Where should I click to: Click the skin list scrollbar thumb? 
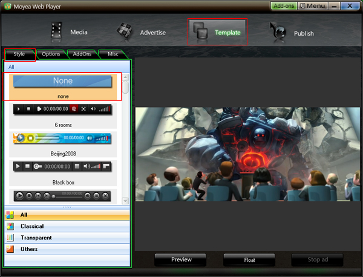125,87
